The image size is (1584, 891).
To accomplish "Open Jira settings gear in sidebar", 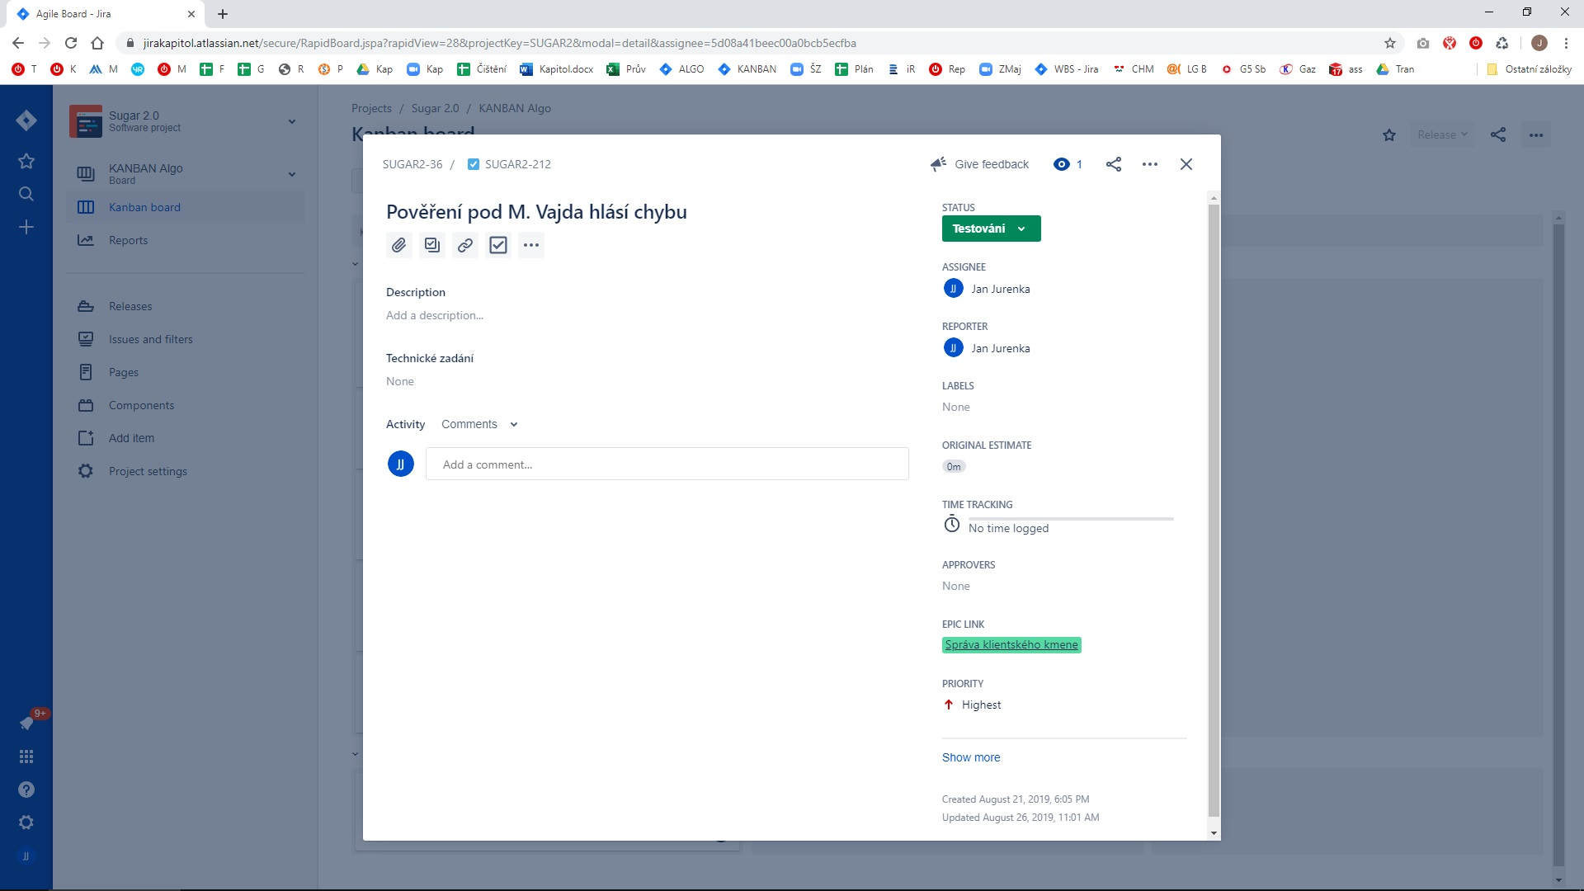I will coord(26,823).
